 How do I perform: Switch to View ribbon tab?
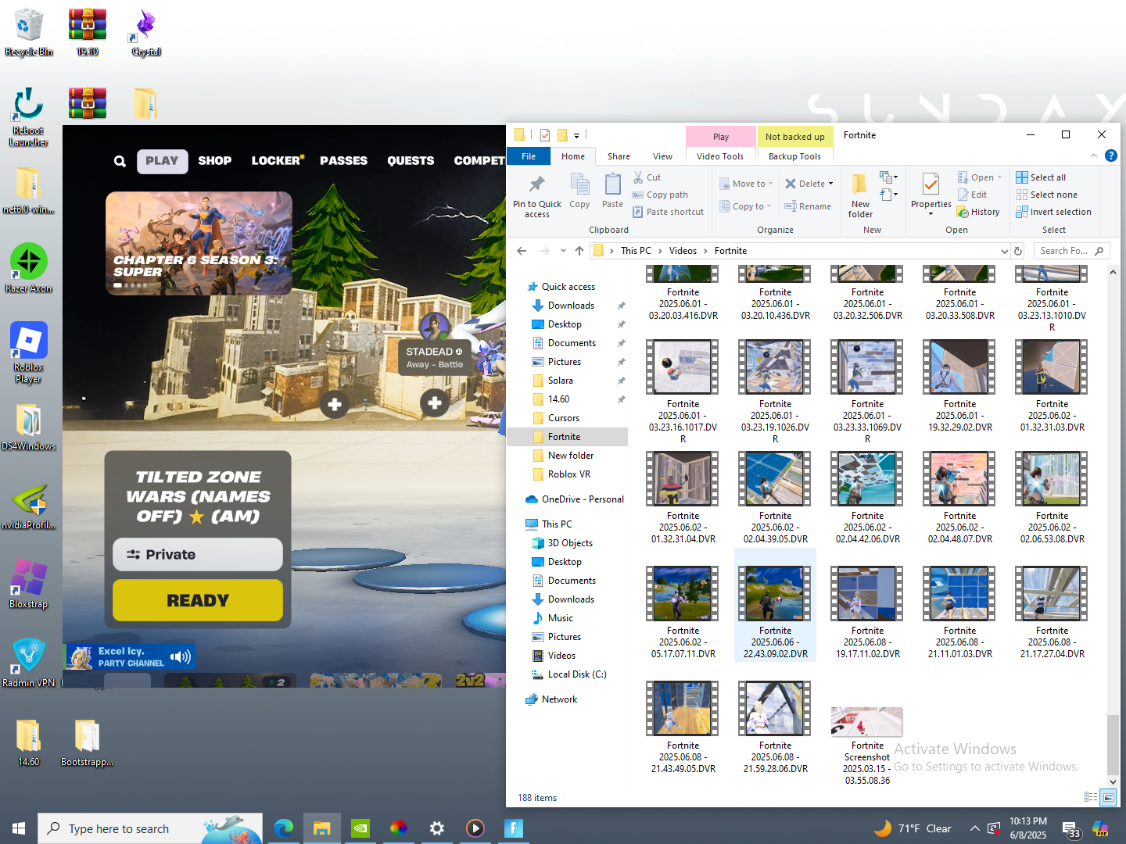click(x=662, y=156)
